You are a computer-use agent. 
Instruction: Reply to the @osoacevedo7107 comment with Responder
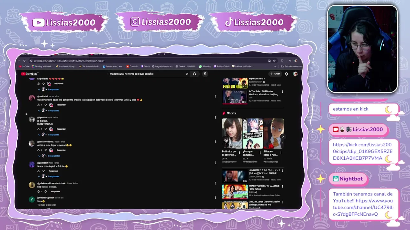(x=61, y=150)
